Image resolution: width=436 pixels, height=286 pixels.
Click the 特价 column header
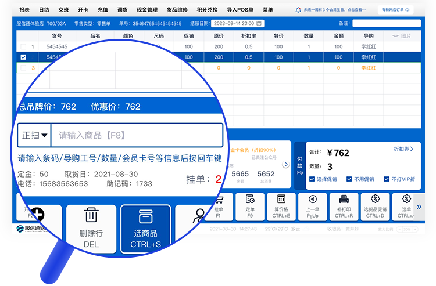(x=278, y=36)
